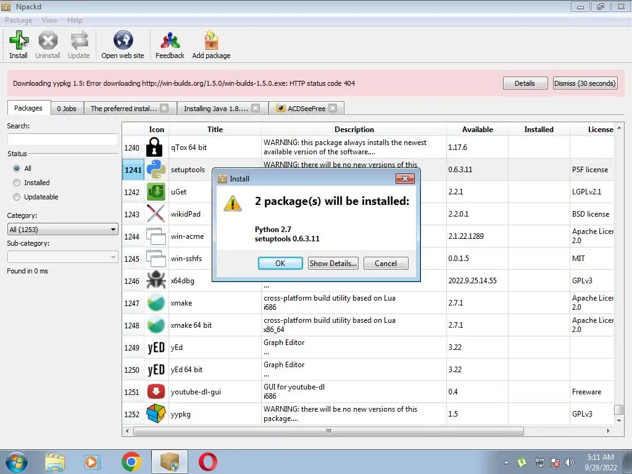Open the View menu

[49, 20]
